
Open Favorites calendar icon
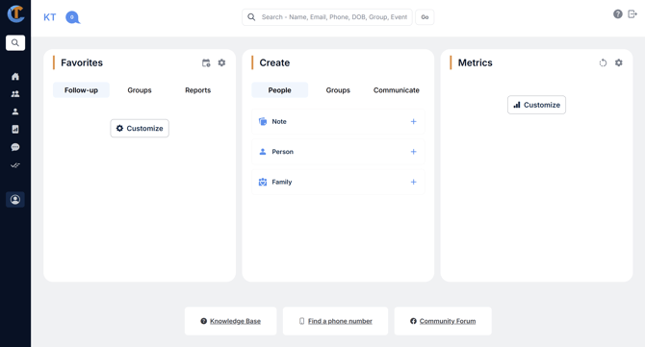click(206, 62)
